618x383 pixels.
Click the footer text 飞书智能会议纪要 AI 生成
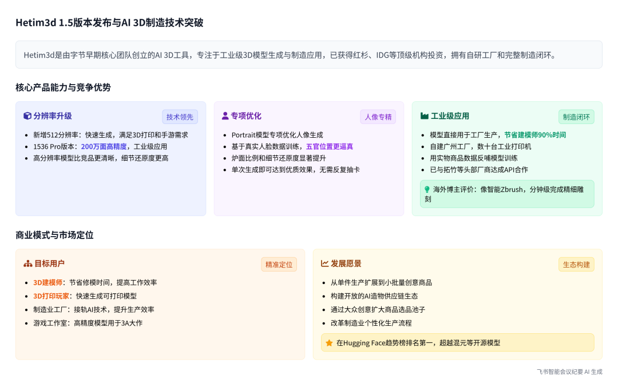click(569, 372)
